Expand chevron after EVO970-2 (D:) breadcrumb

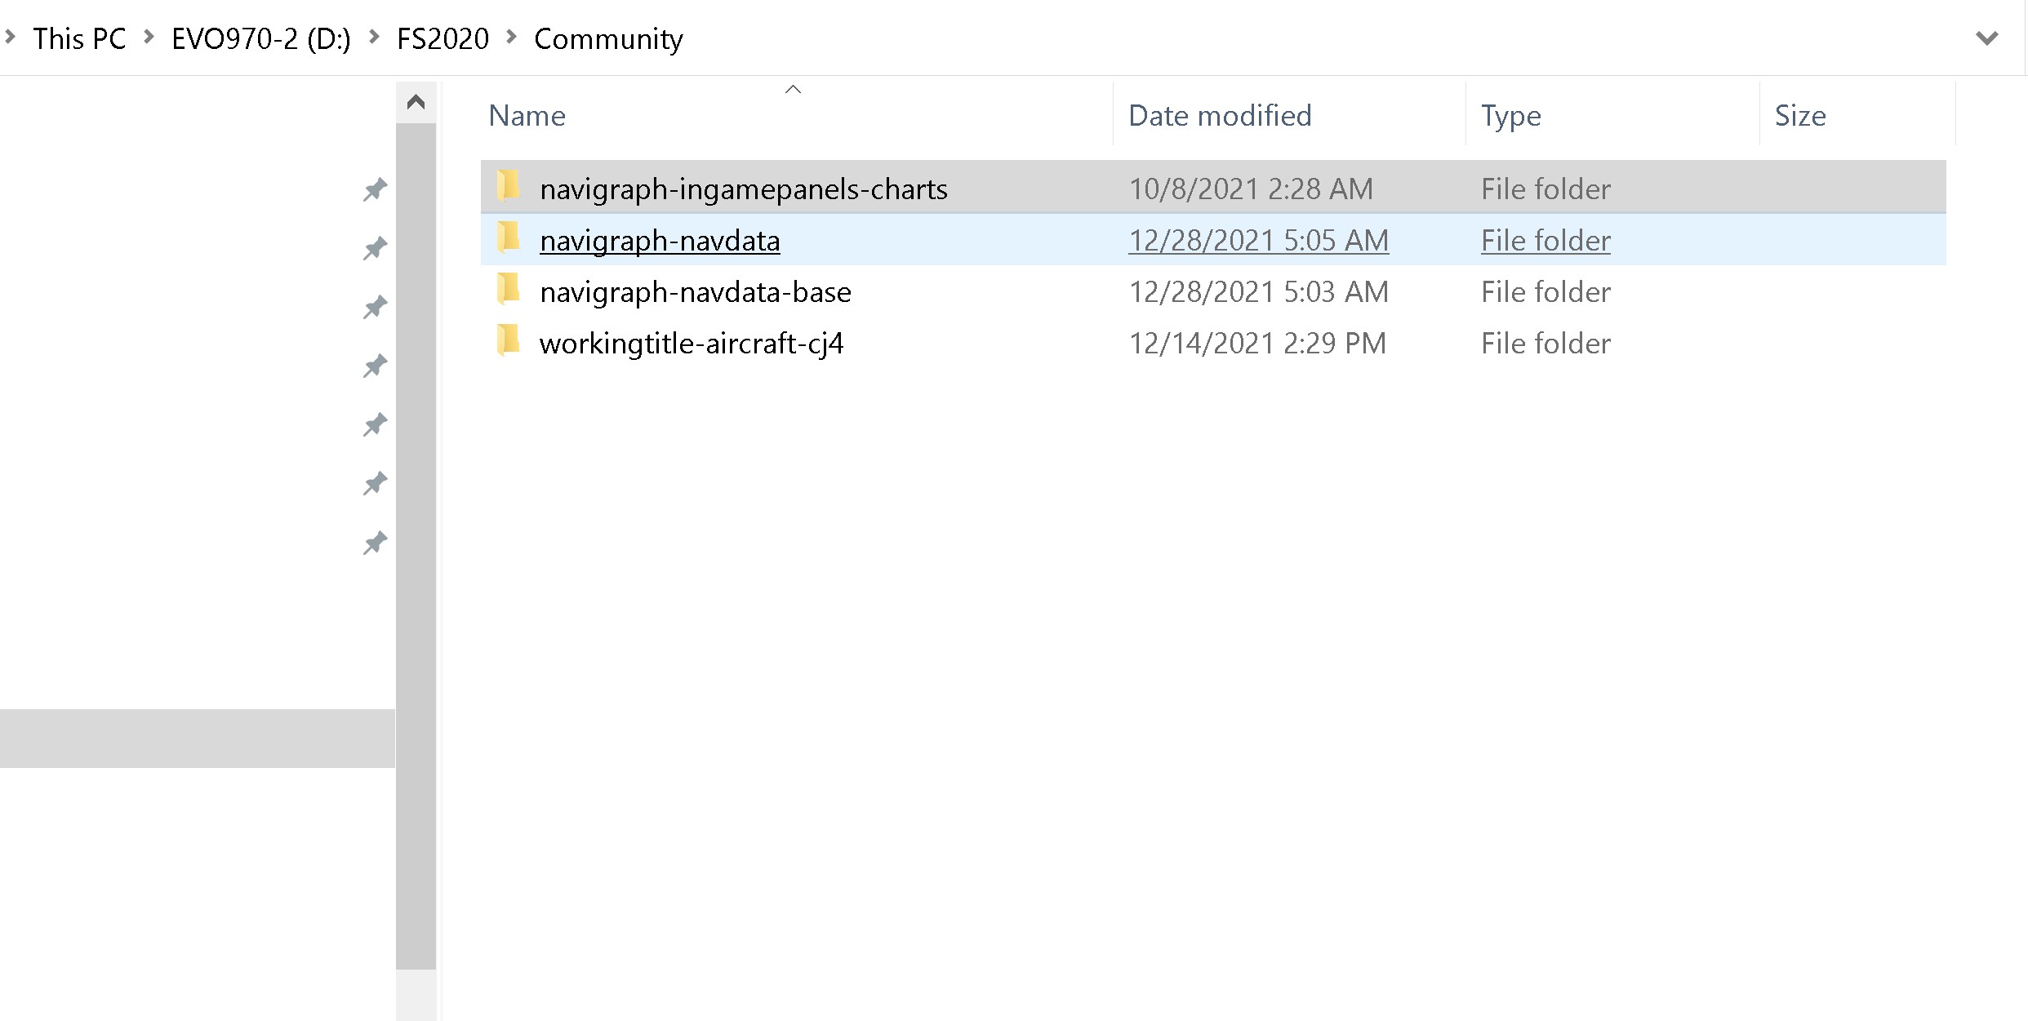coord(374,37)
